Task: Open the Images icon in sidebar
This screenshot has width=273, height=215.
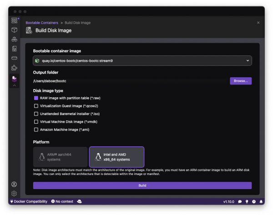Action: [x=14, y=49]
